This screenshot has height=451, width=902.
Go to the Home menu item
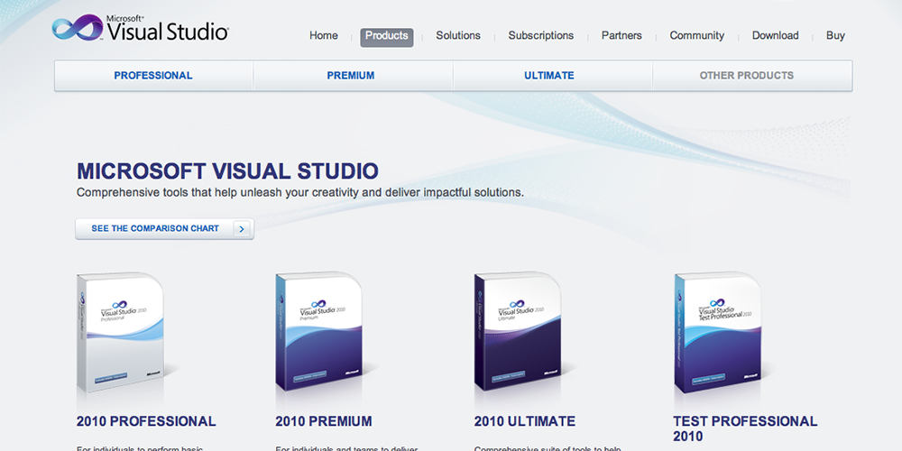(x=324, y=36)
